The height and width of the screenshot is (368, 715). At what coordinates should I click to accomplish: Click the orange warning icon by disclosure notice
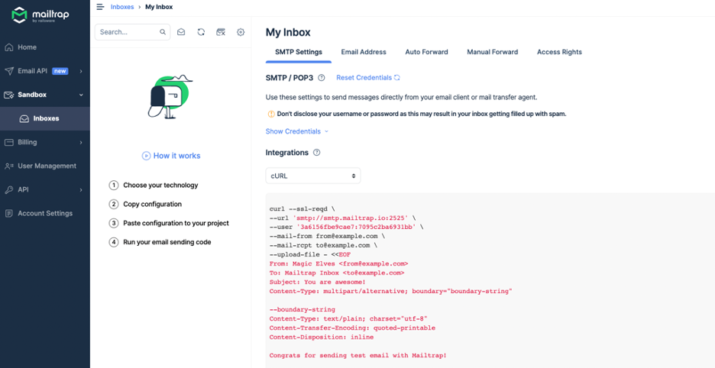(x=271, y=114)
